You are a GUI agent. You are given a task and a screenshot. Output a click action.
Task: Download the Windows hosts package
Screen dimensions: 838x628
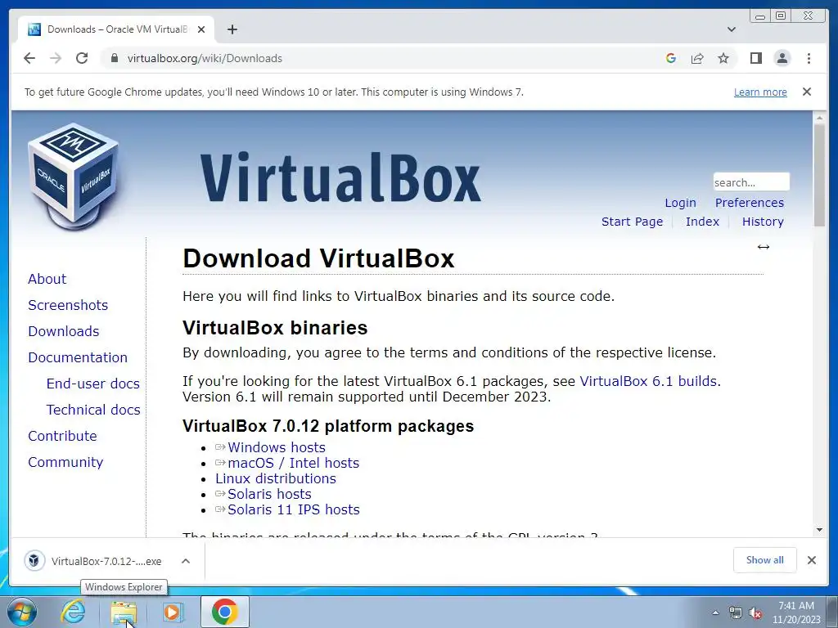(x=277, y=447)
